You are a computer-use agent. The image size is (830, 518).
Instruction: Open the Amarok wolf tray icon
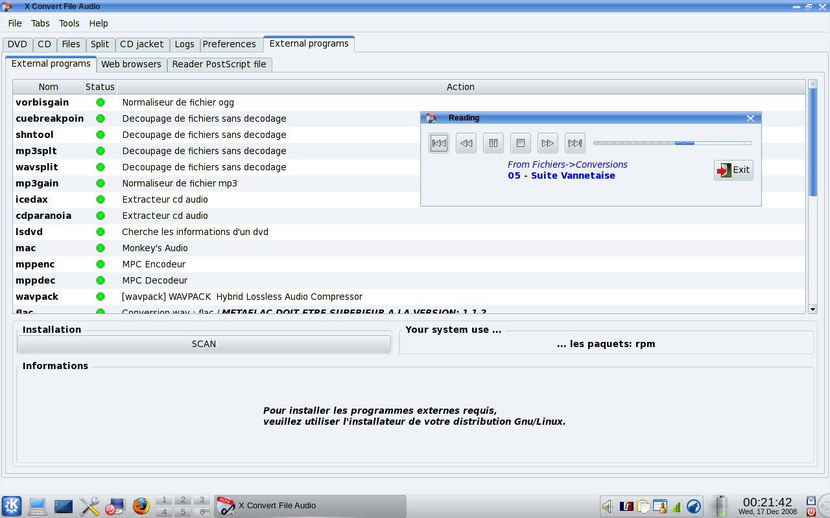click(x=693, y=506)
